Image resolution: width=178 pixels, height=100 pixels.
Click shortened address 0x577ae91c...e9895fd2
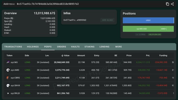click(75, 20)
